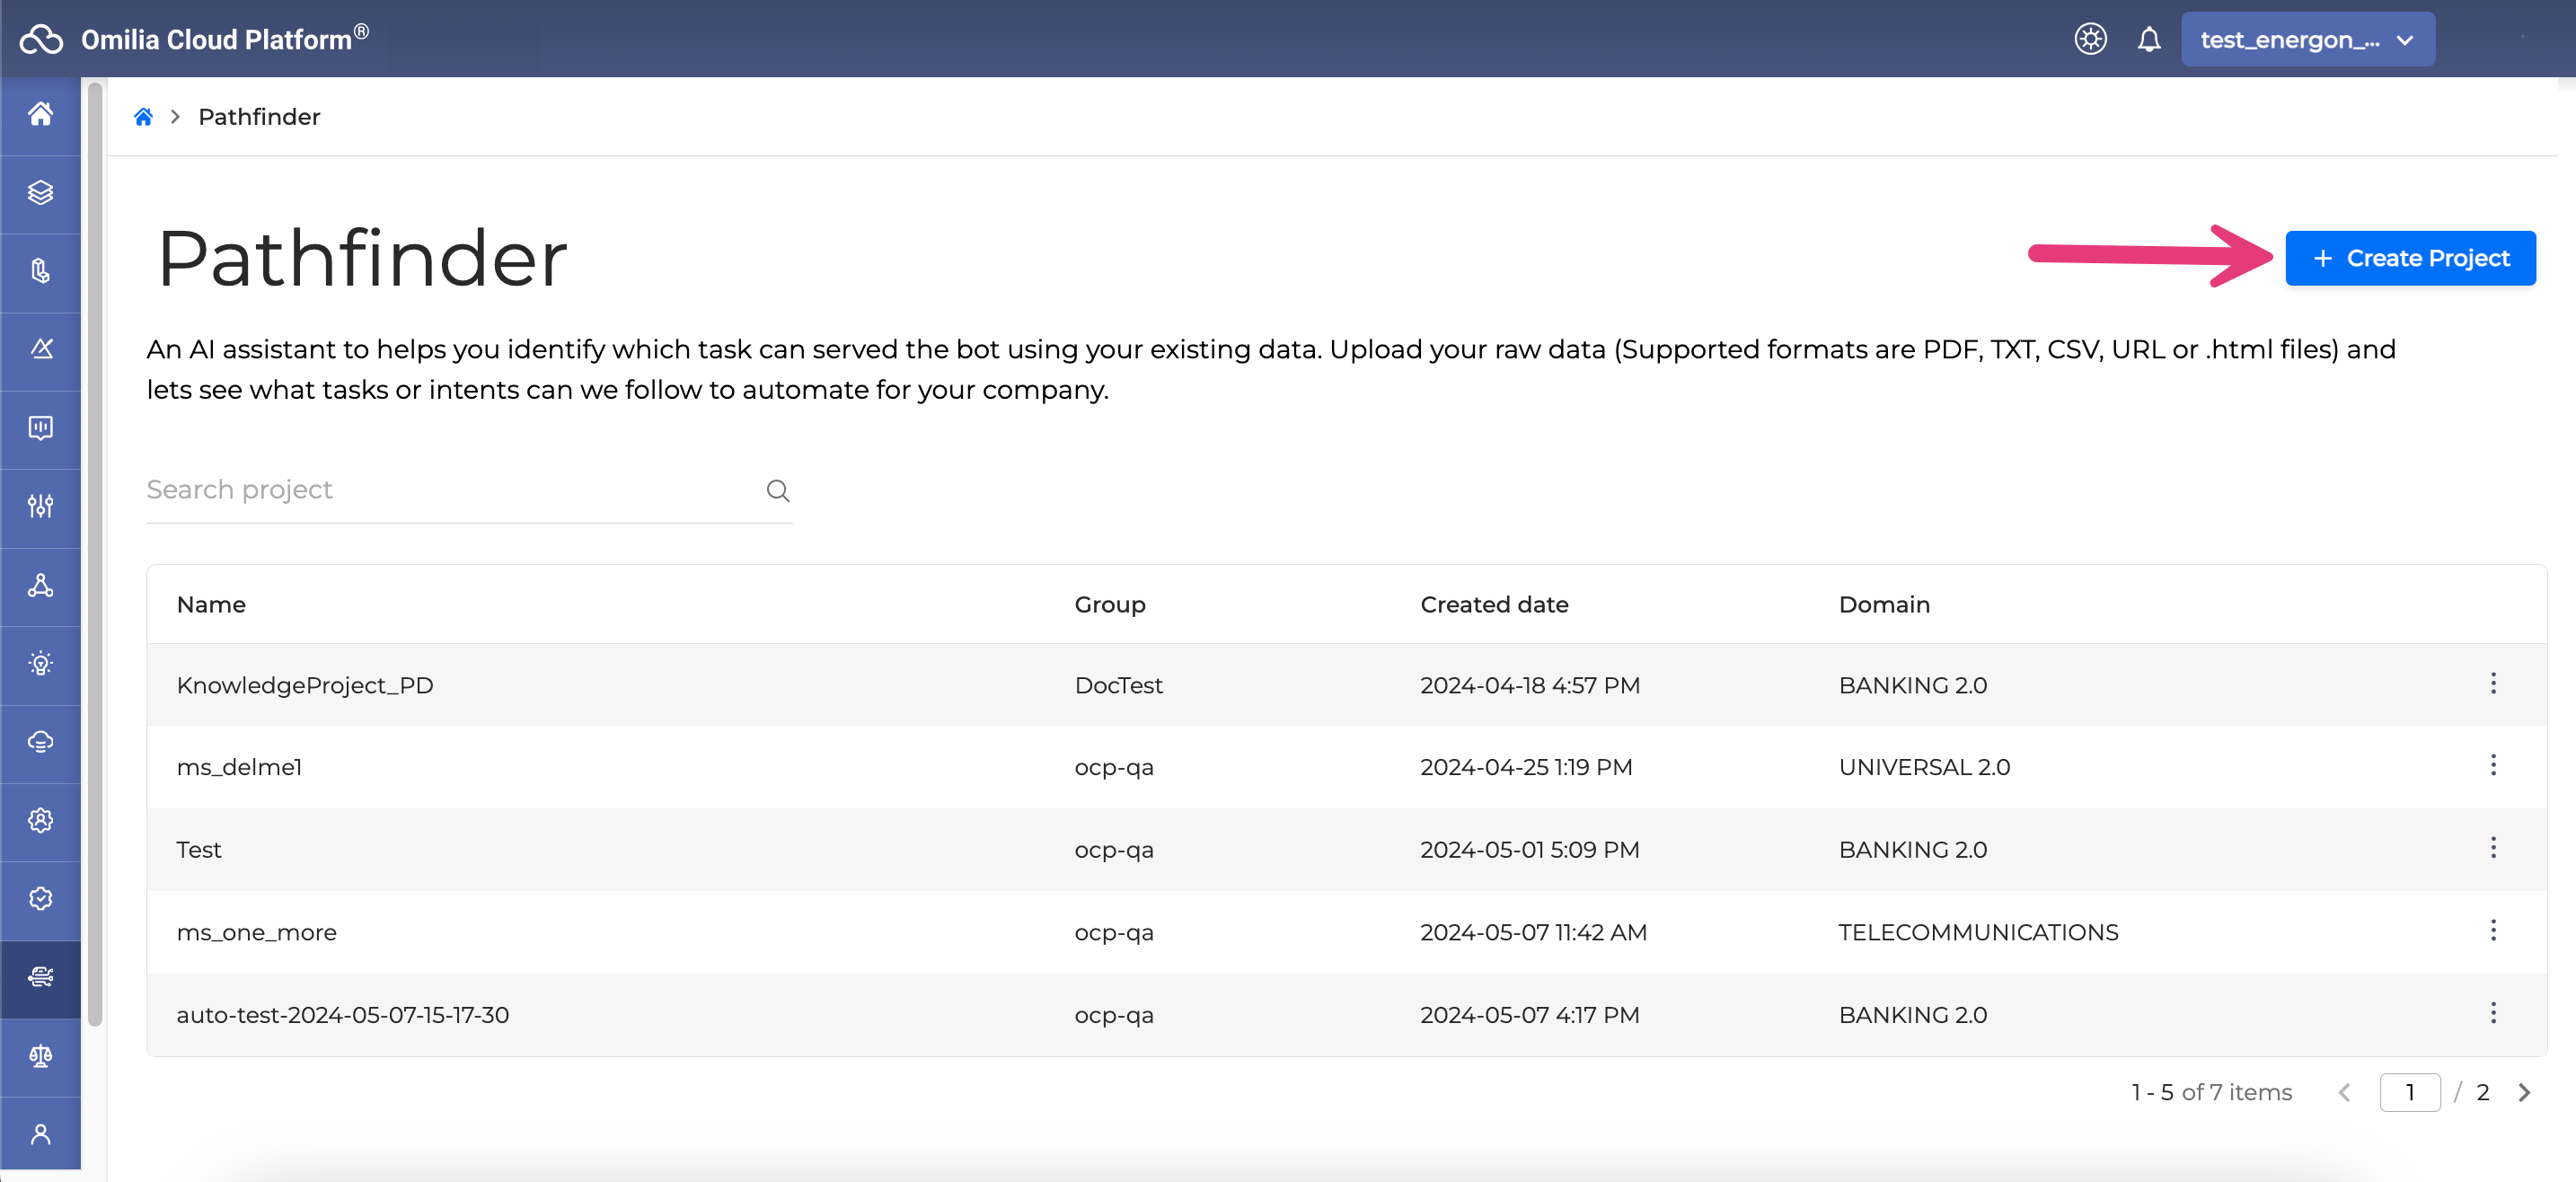The height and width of the screenshot is (1182, 2576).
Task: Click the UNIVERSAL 2.0 domain cell
Action: (x=1924, y=768)
